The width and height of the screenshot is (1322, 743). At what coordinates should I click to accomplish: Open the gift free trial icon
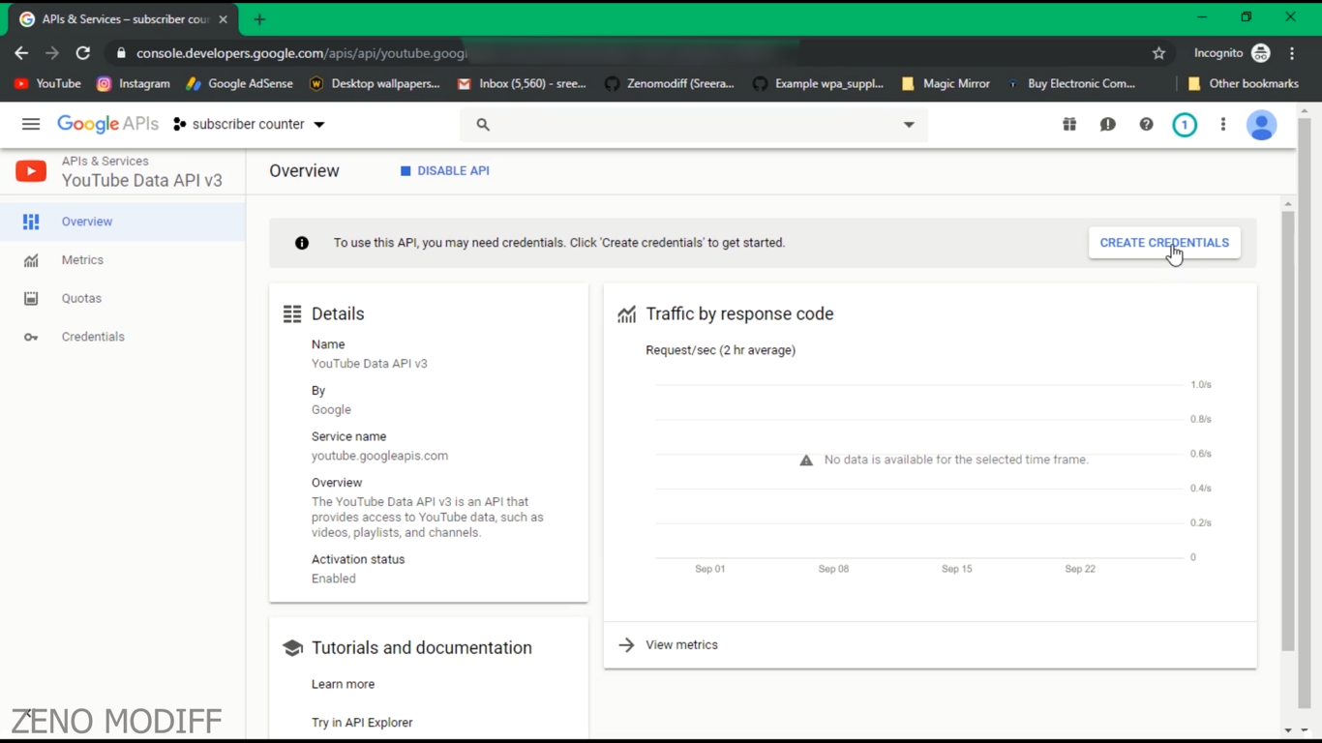point(1069,124)
